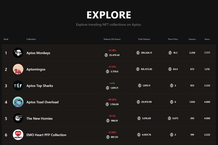Open the Aptos Monkeys collection avatar
The image size is (218, 145).
[18, 53]
